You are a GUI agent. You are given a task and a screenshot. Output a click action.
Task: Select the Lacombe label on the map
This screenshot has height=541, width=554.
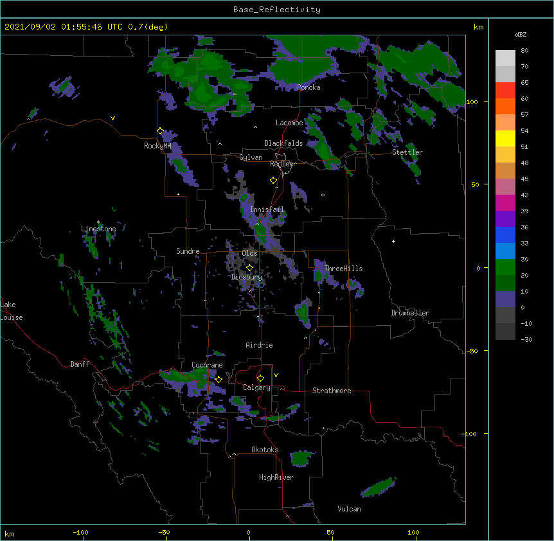click(x=289, y=123)
